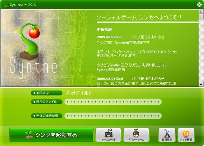Click the 現在のファイル progress bar
Viewport: 204px width, 146px height.
coord(113,102)
